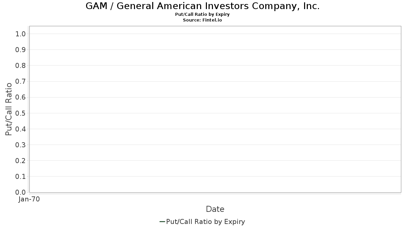Click the vertical Put/Call Ratio axis title
The image size is (405, 227).
(9, 109)
